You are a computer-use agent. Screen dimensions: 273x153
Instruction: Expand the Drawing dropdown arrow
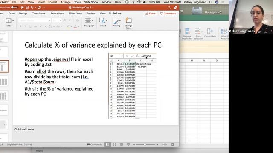click(120, 21)
